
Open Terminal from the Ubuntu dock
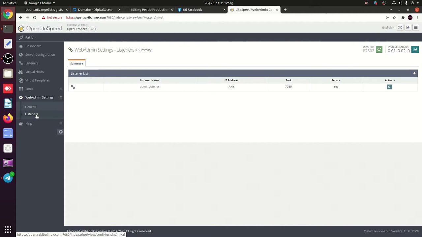(8, 28)
